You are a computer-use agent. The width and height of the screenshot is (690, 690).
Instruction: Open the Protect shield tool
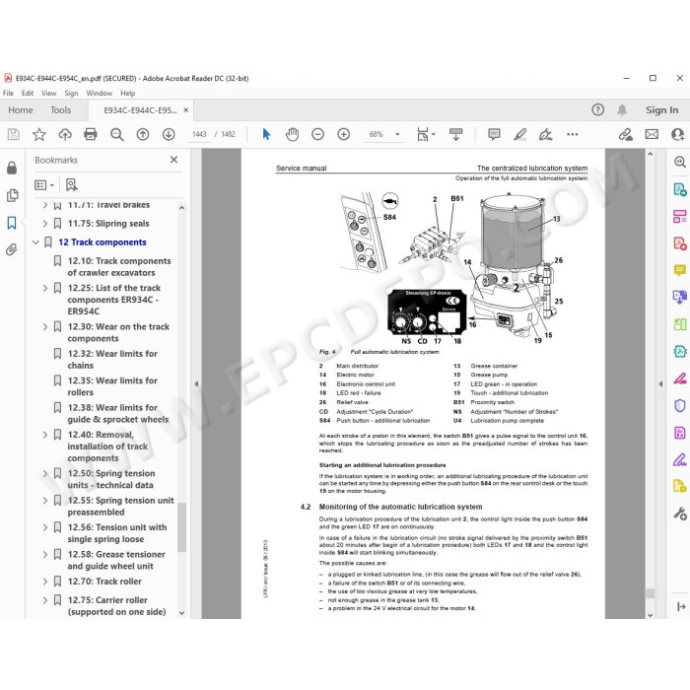tap(680, 405)
